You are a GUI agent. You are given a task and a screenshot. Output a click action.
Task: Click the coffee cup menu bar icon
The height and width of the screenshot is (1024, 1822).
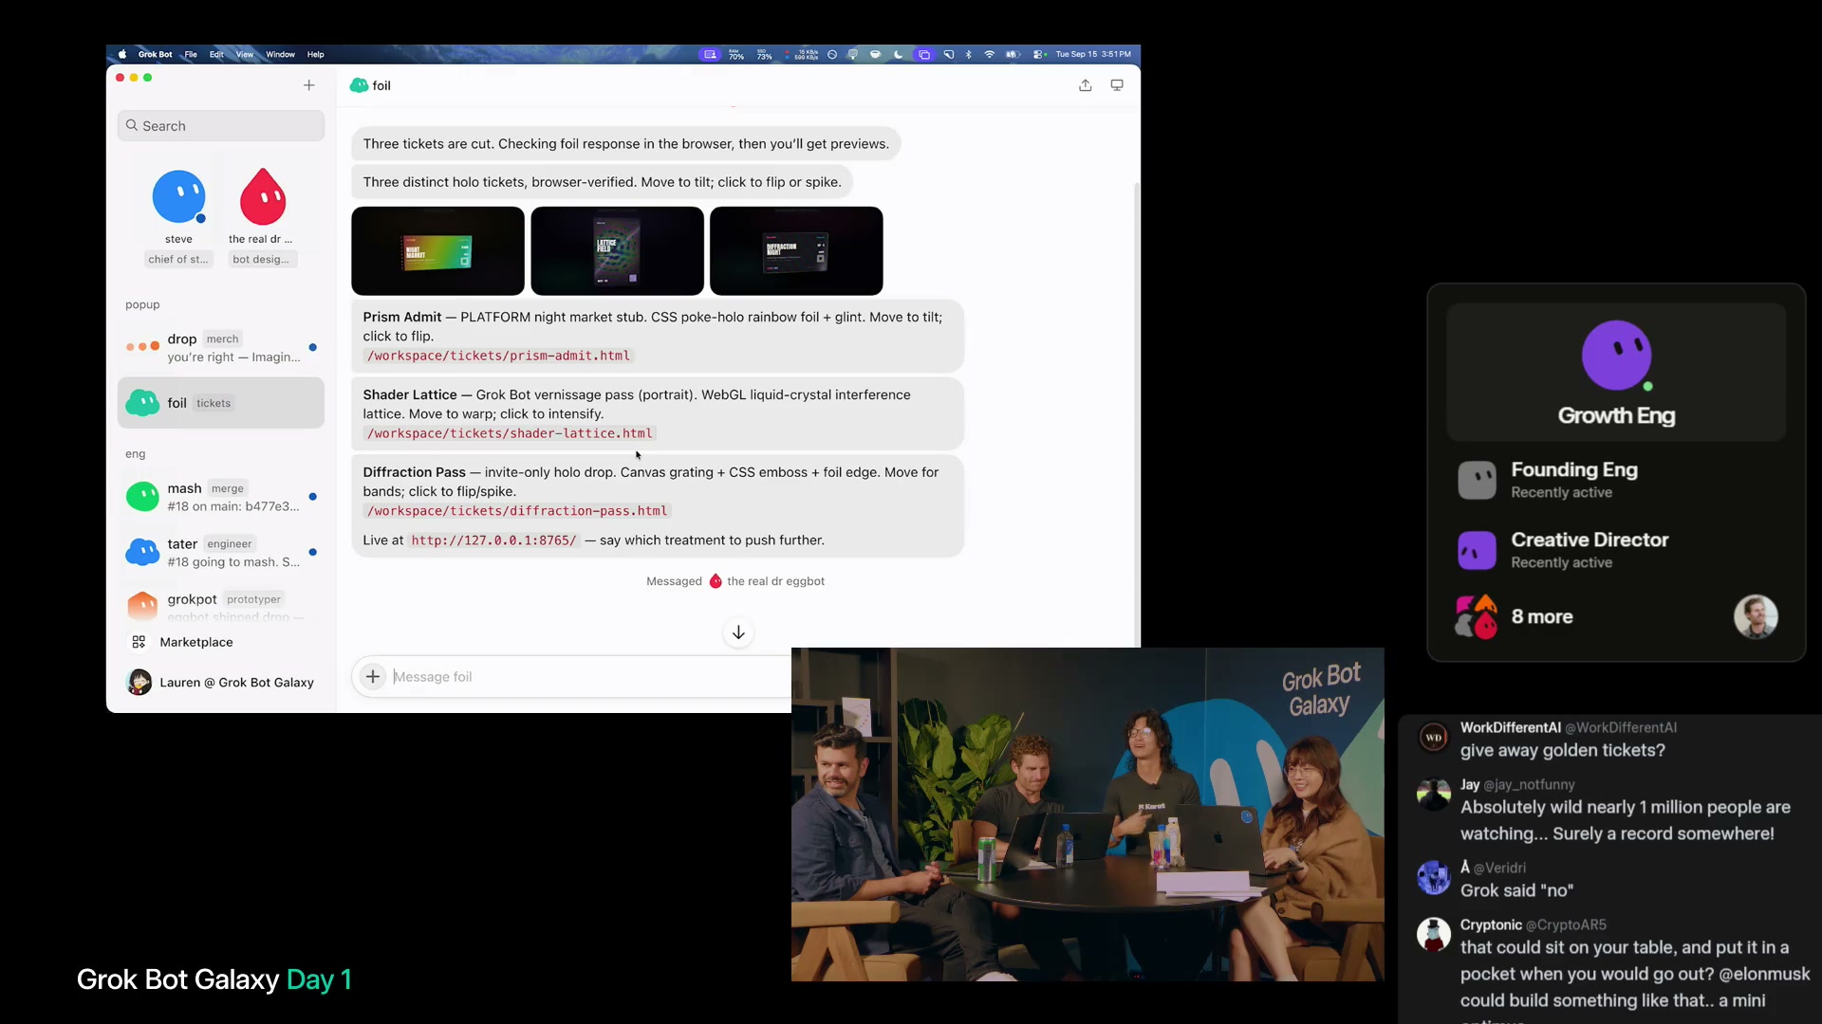(x=875, y=55)
